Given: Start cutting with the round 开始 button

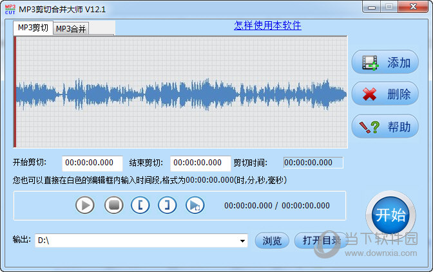Looking at the screenshot, I should [390, 215].
